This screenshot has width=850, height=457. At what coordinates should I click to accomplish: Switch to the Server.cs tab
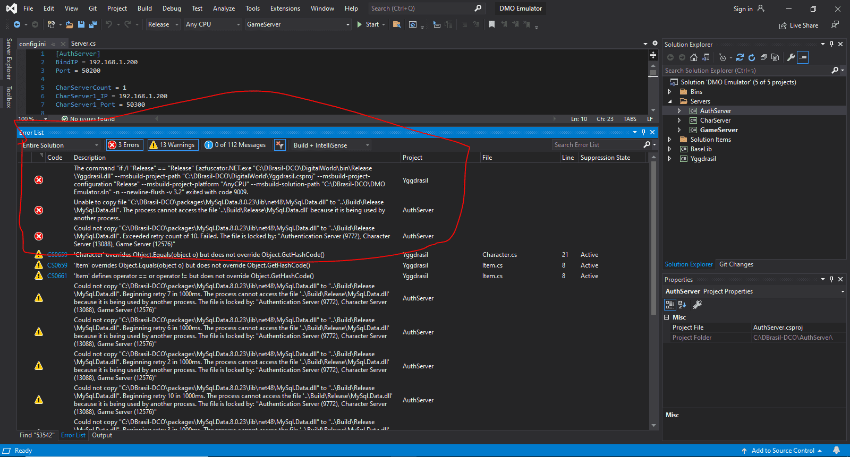83,44
